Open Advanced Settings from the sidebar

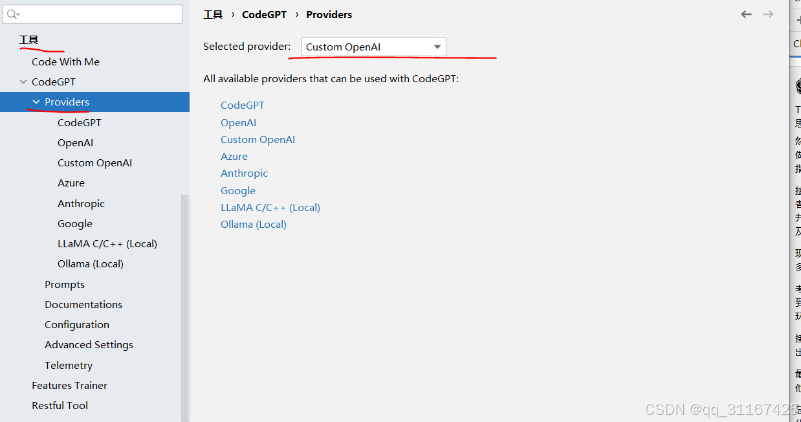tap(89, 344)
